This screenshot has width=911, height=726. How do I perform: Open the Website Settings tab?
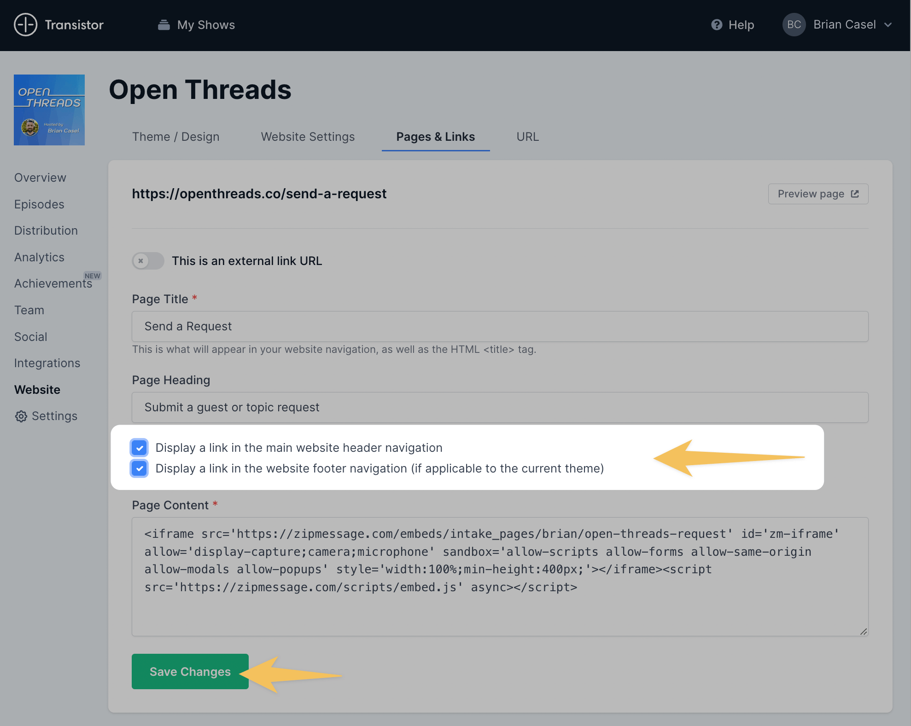pyautogui.click(x=308, y=137)
